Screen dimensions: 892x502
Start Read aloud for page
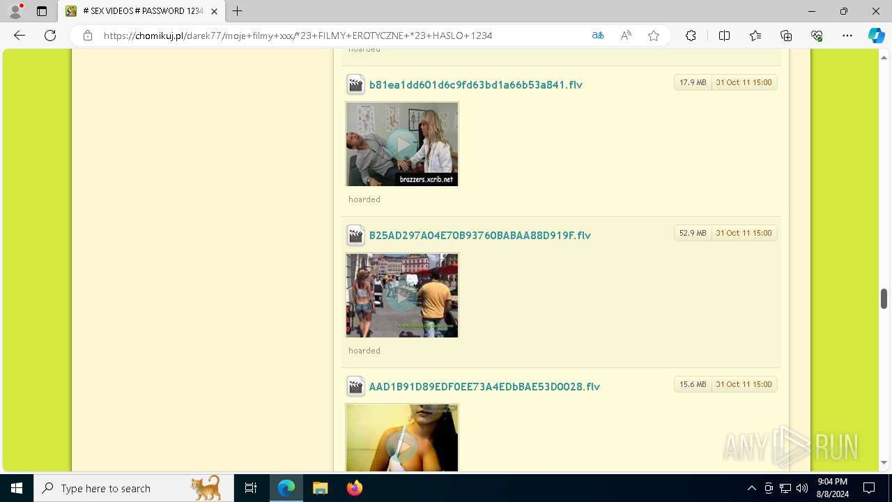tap(626, 36)
